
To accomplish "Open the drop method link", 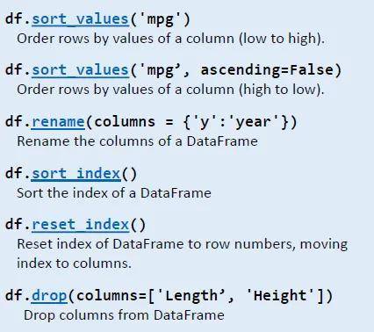I will coord(49,296).
